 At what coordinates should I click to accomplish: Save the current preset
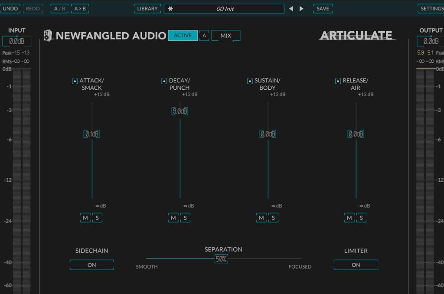pos(323,9)
